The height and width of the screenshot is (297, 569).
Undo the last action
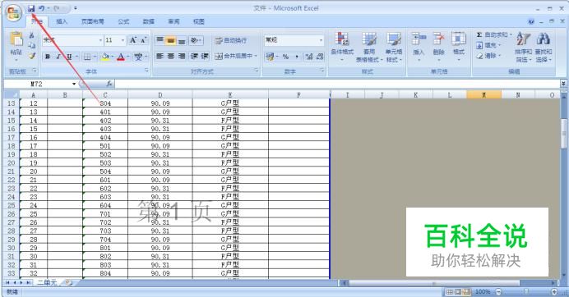pos(42,8)
